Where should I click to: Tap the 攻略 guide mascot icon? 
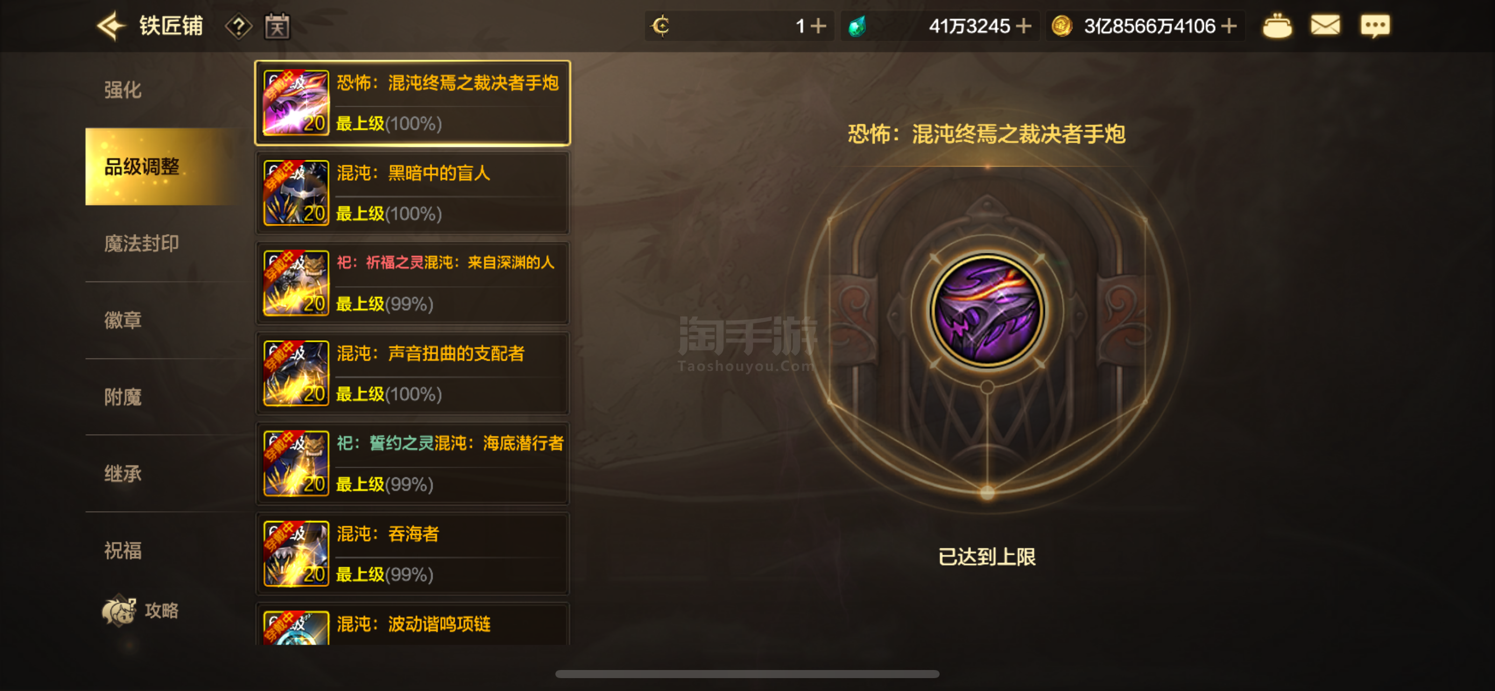(118, 610)
